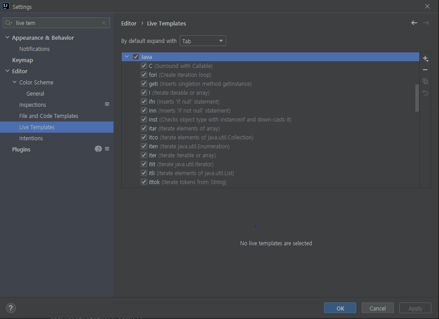Click the Cancel button
This screenshot has height=319, width=439.
click(x=377, y=308)
